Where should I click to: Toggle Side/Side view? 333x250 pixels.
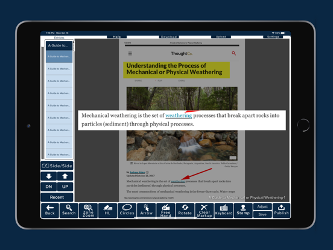tap(57, 166)
